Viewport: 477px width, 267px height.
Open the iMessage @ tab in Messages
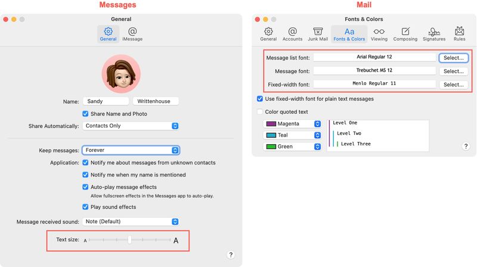pos(132,34)
